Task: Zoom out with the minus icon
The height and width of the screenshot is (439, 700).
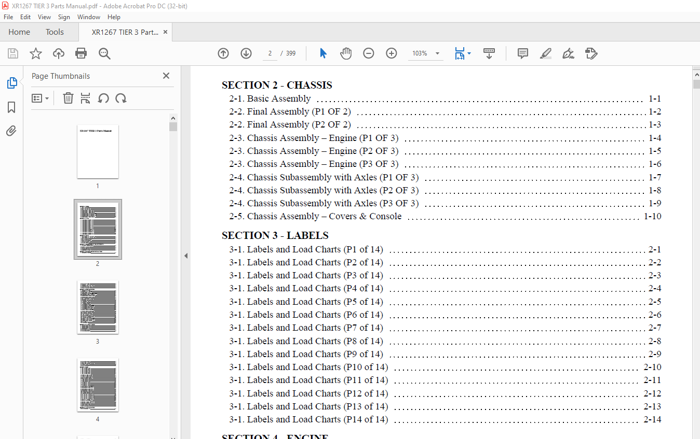Action: click(369, 53)
